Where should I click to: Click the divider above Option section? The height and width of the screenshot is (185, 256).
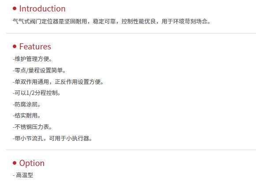[131, 150]
